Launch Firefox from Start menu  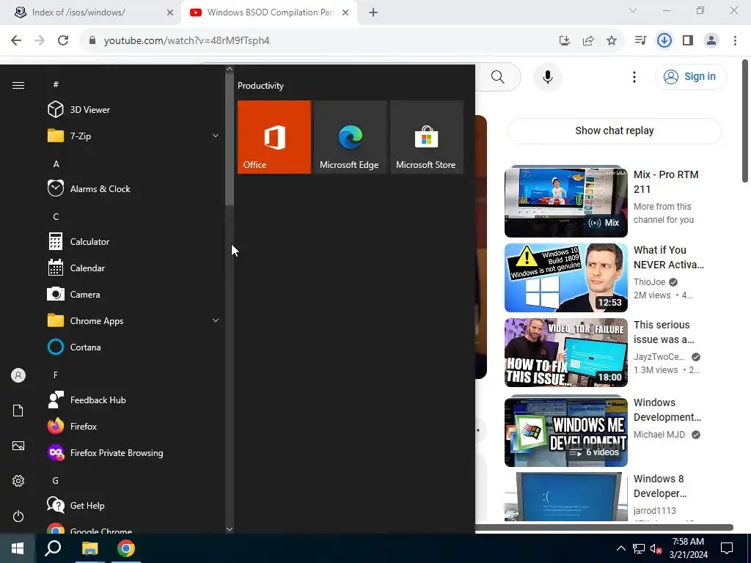(134, 426)
